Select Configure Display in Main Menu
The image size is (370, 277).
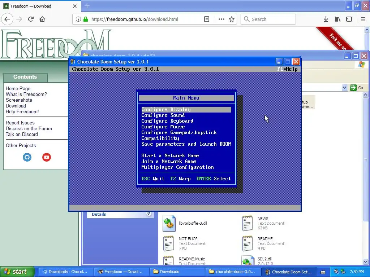(x=186, y=110)
